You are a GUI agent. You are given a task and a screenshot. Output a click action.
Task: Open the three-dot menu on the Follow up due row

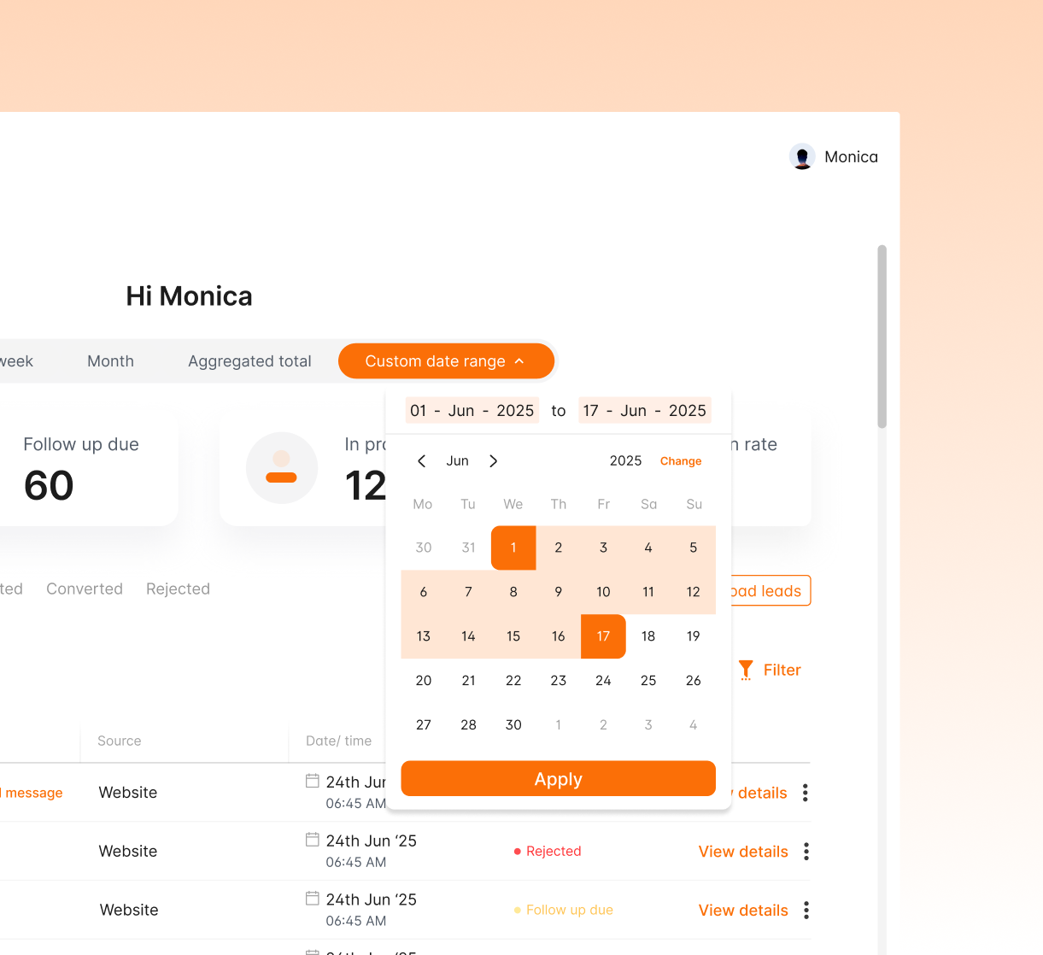[805, 910]
